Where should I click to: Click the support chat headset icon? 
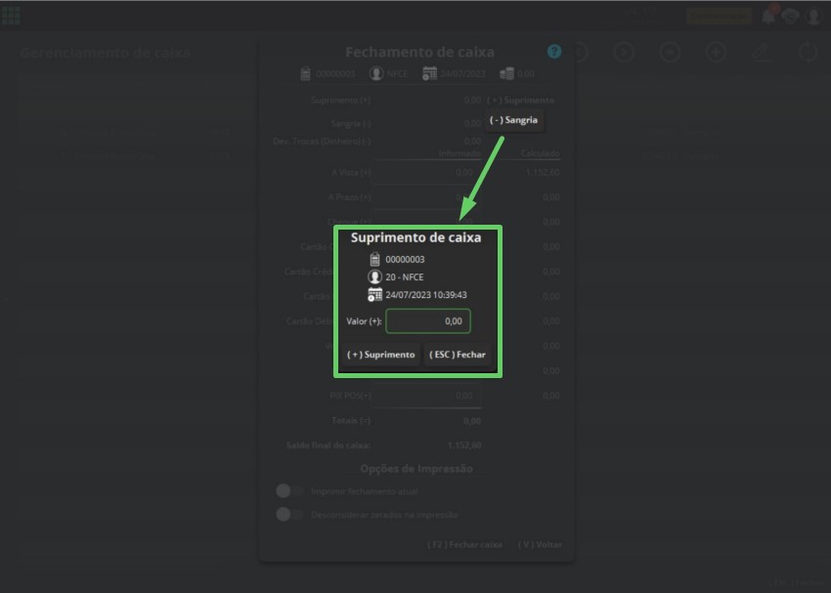[790, 16]
